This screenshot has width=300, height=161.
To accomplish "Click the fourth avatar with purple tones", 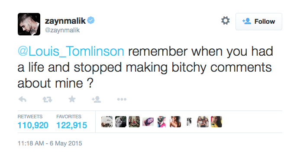I will coord(148,122).
